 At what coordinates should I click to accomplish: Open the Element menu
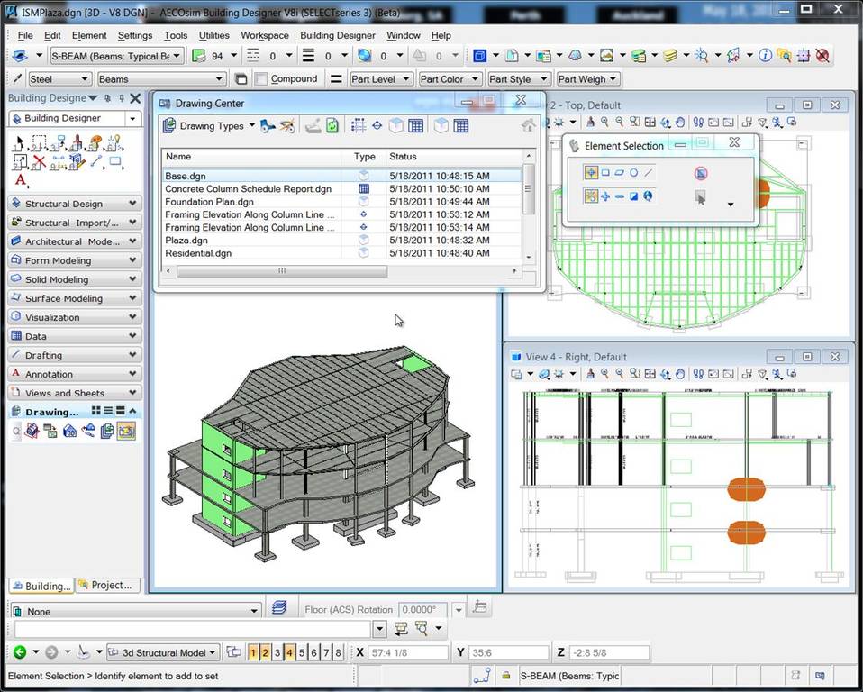coord(89,35)
